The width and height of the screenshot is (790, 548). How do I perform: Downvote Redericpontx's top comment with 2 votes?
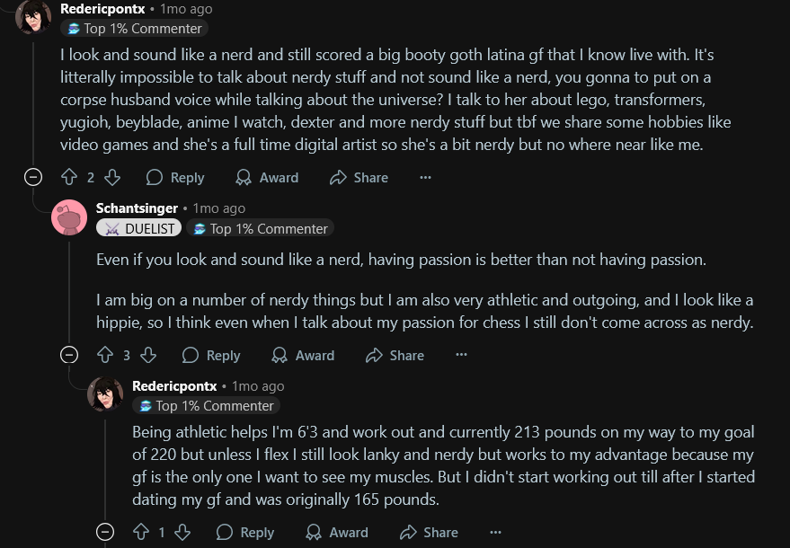tap(112, 178)
